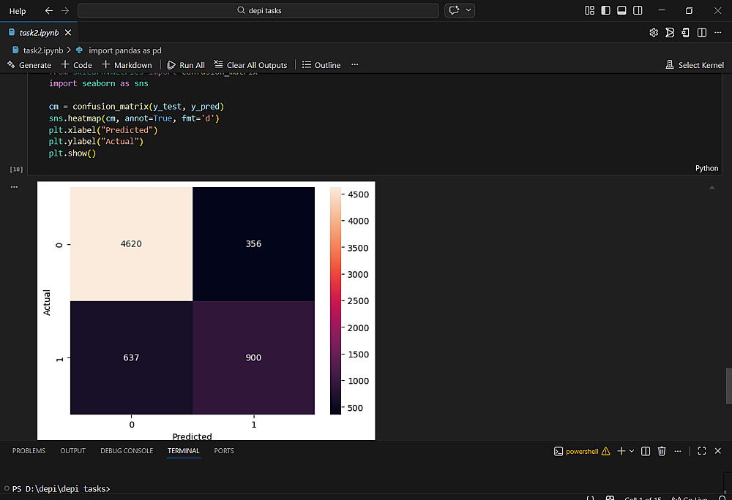Add a new Markdown cell
Image resolution: width=732 pixels, height=500 pixels.
point(127,65)
